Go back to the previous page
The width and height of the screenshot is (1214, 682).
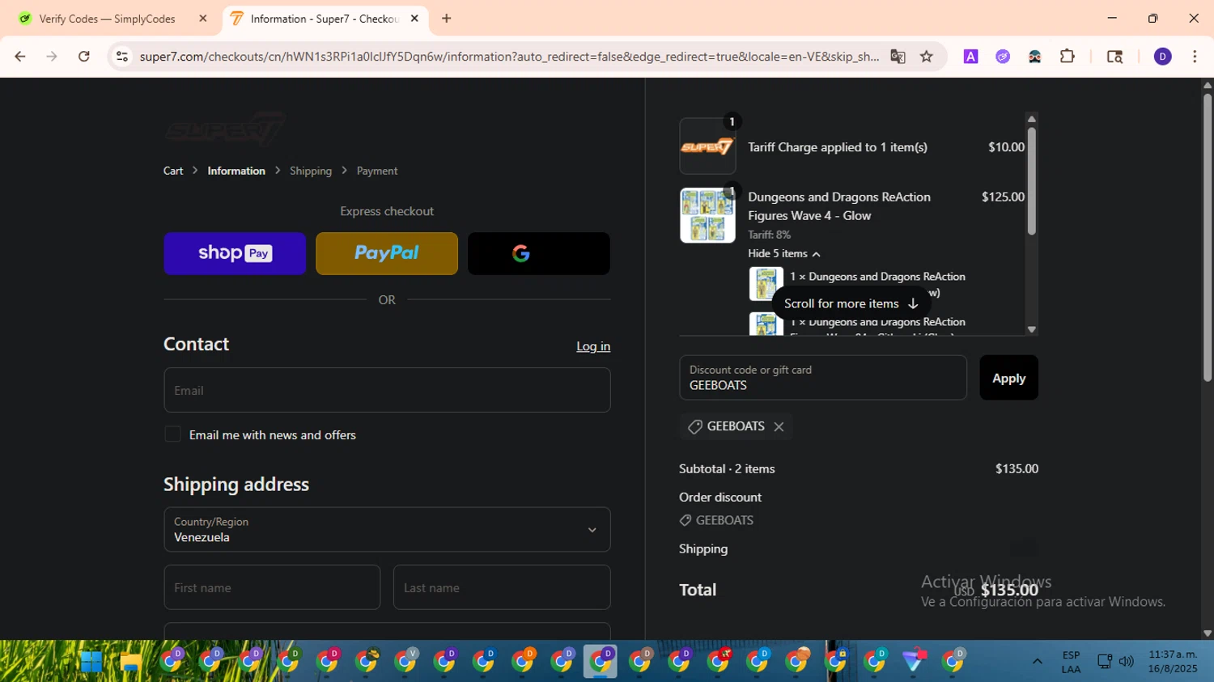[20, 57]
